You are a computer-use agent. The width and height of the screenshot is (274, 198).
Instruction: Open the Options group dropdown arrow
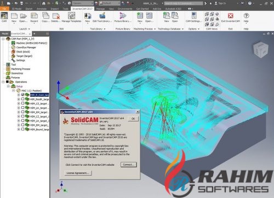coord(198,29)
